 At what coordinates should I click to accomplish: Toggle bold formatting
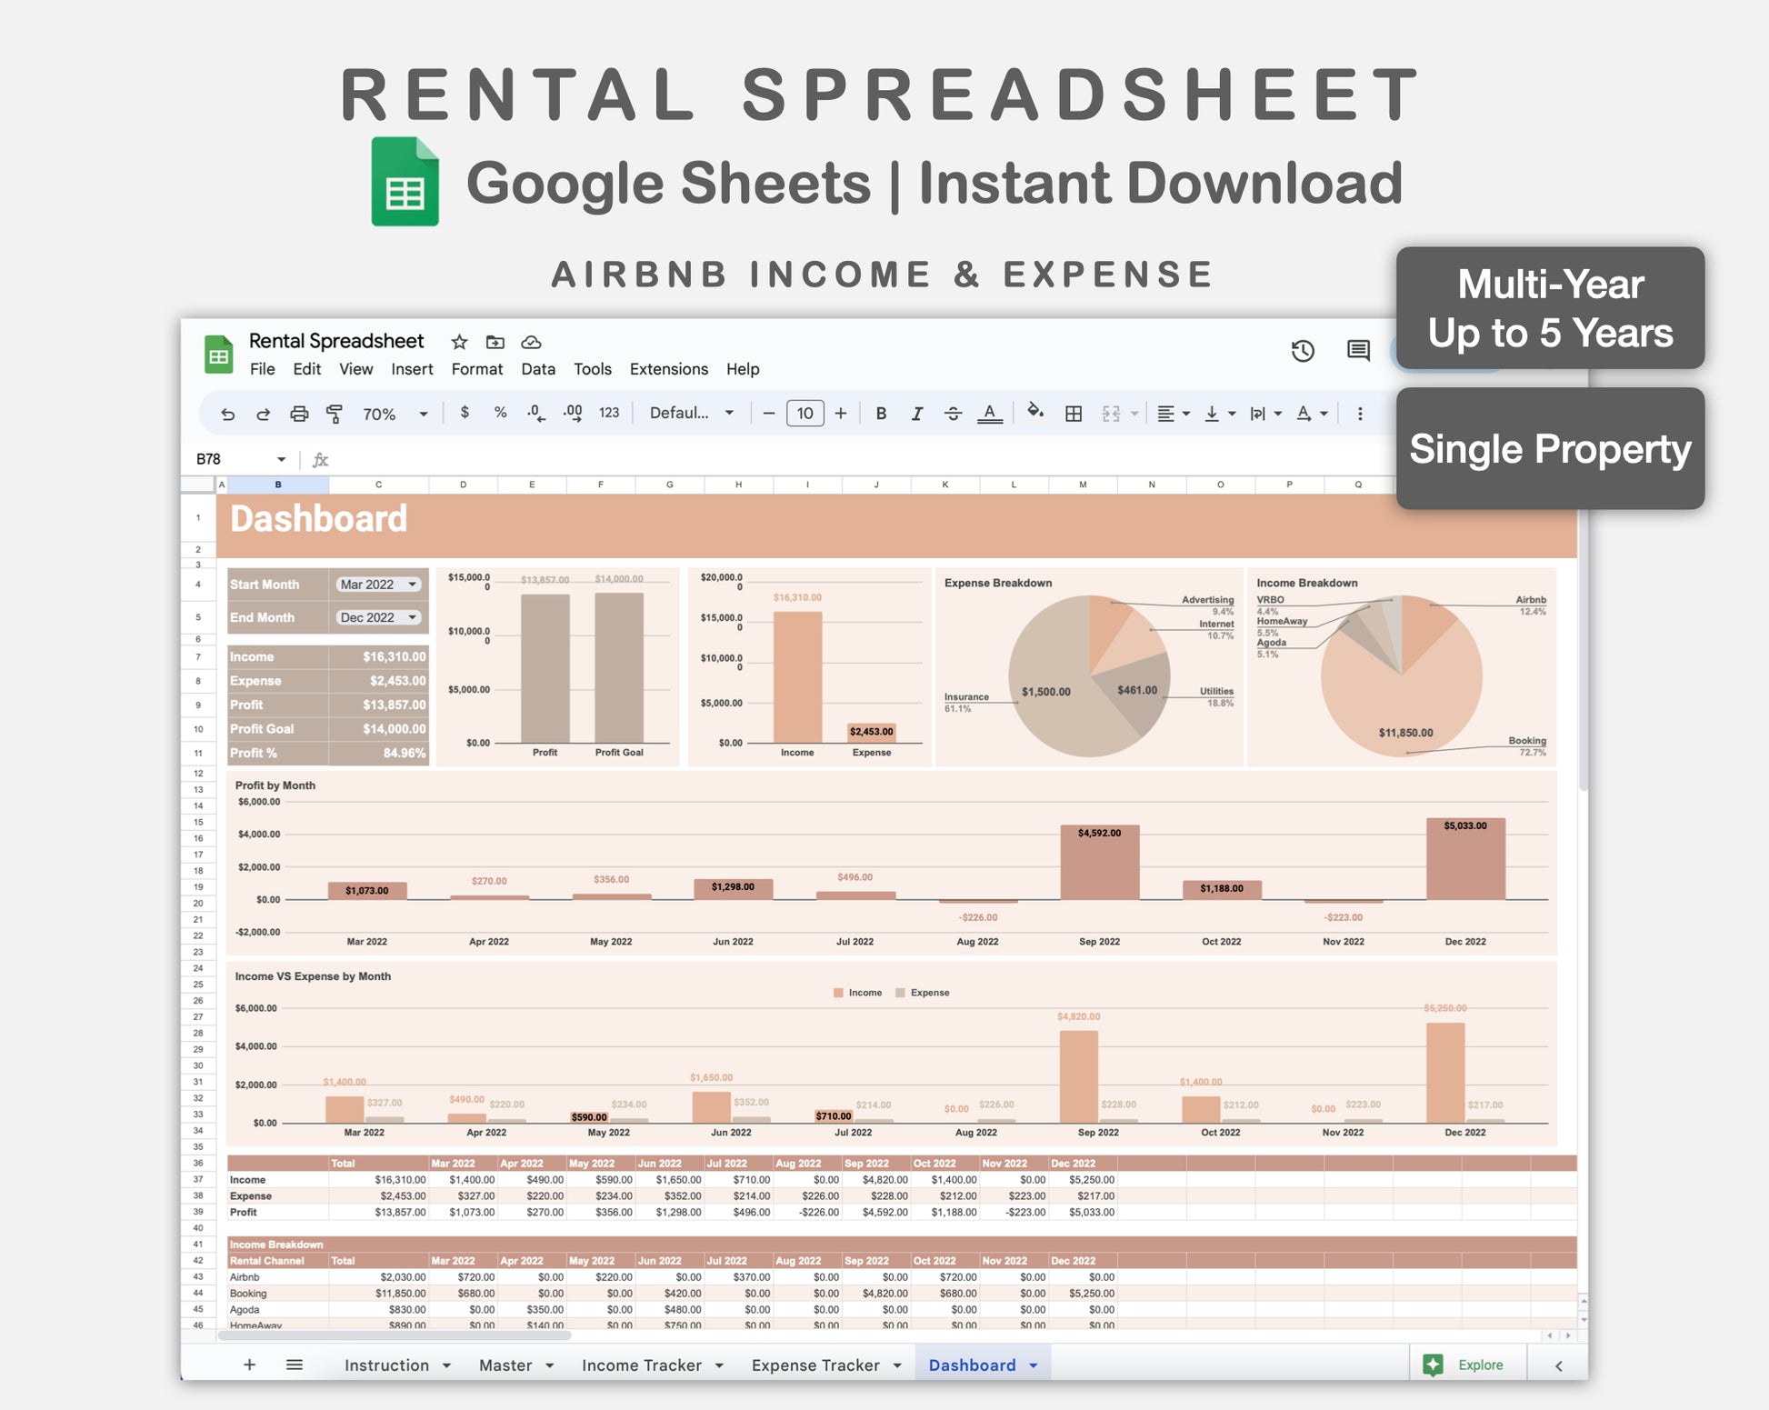(x=881, y=414)
